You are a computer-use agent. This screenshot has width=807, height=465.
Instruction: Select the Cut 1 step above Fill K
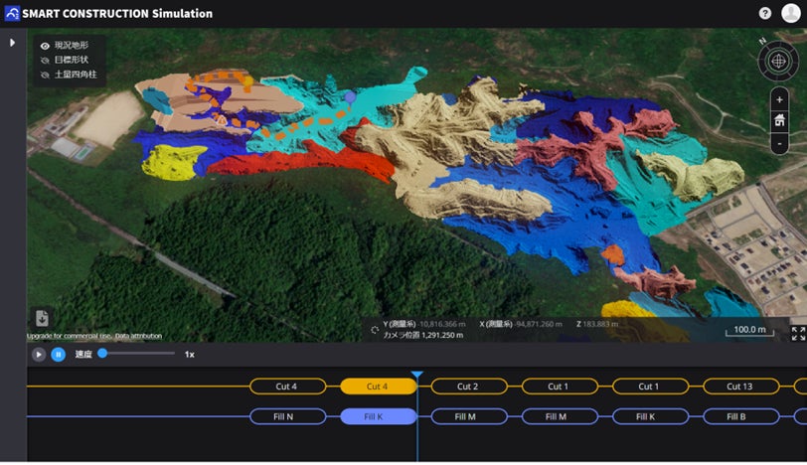651,387
